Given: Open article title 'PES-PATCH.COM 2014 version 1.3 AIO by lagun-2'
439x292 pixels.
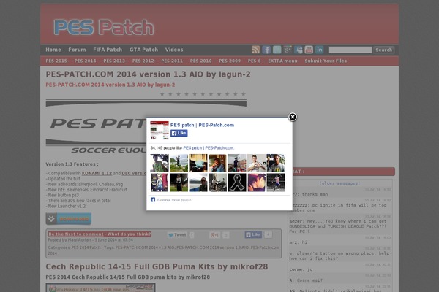Looking at the screenshot, I should 148,74.
